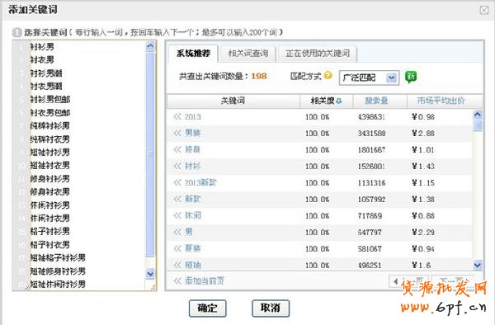
Task: Click the search volume 3431580 cell
Action: pyautogui.click(x=371, y=133)
